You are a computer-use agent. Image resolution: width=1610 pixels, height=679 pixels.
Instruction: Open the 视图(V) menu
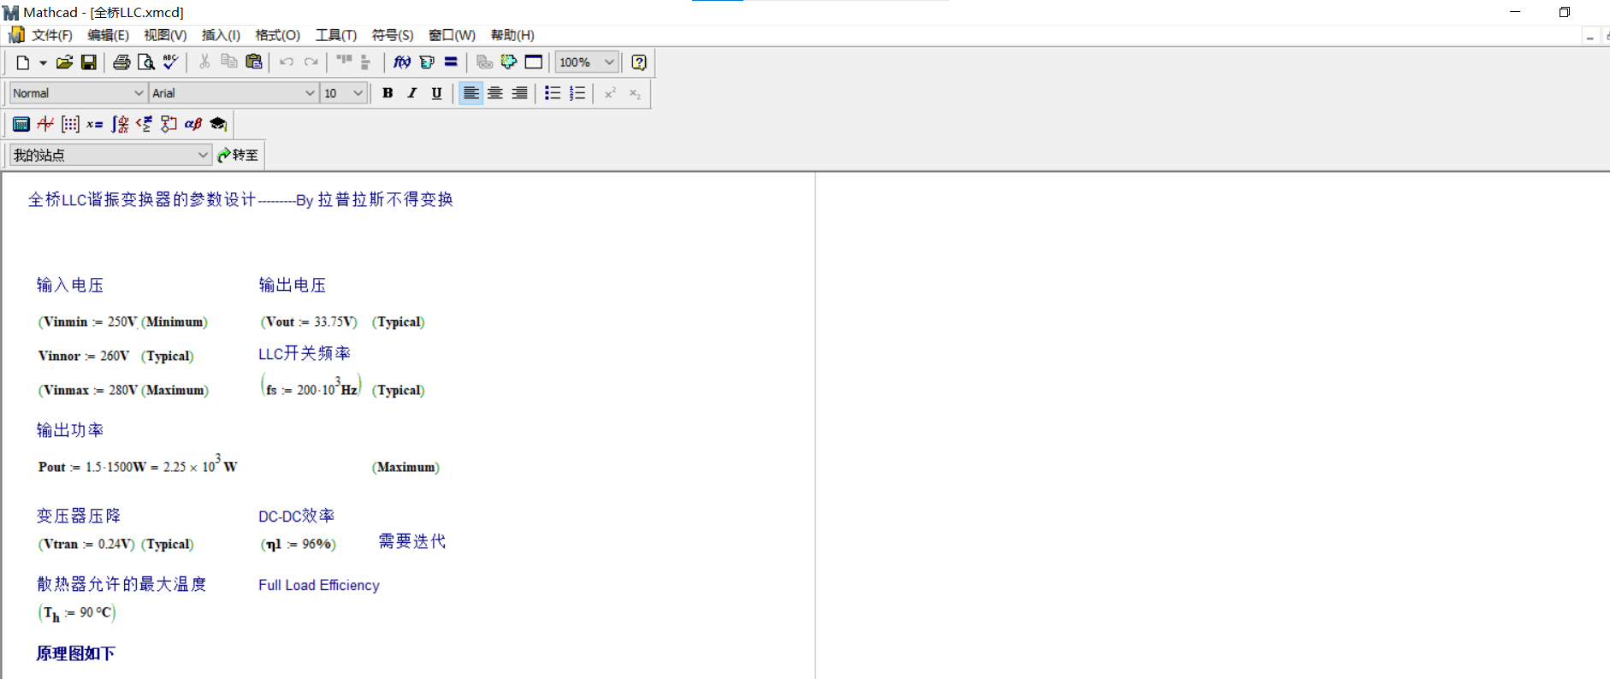(x=165, y=35)
